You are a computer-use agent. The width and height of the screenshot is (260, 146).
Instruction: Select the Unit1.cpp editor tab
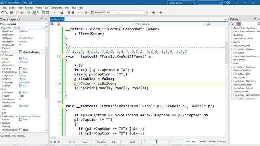(x=57, y=19)
